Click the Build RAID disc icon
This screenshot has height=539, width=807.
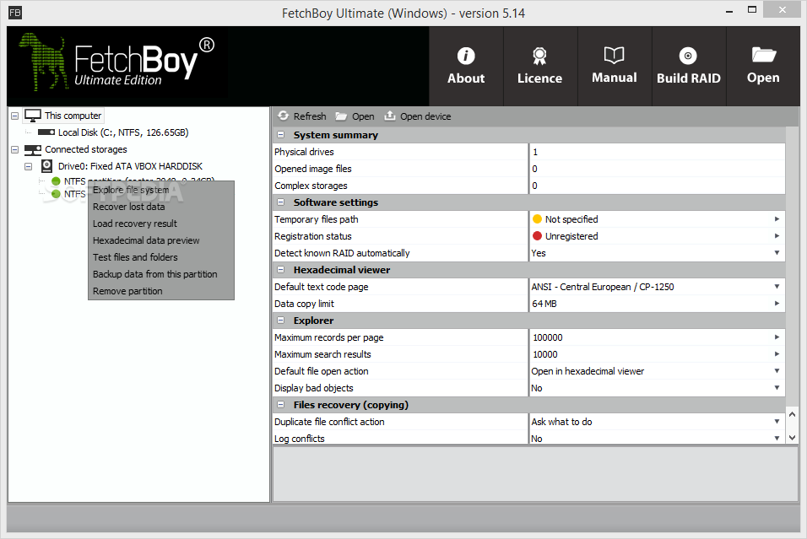(688, 56)
